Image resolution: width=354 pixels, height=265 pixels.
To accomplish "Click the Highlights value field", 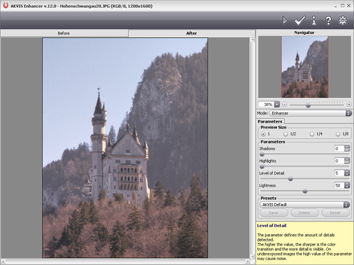I will tap(339, 161).
